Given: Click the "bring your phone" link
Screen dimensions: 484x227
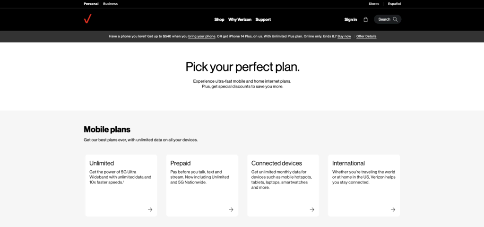Looking at the screenshot, I should pyautogui.click(x=202, y=36).
